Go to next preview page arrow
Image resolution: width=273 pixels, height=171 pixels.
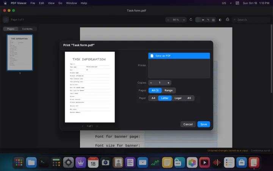[97, 126]
